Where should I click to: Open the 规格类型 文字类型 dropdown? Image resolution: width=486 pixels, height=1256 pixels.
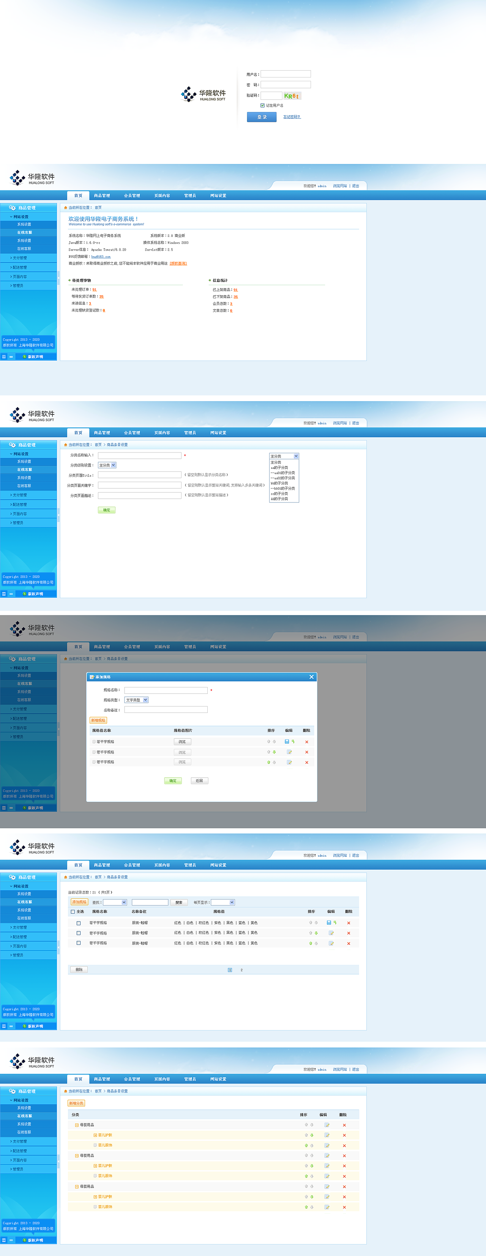136,700
